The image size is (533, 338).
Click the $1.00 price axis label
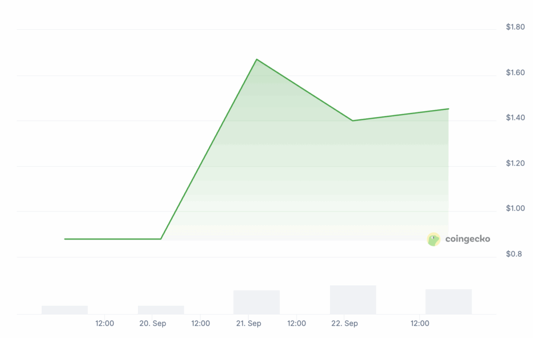click(x=515, y=208)
